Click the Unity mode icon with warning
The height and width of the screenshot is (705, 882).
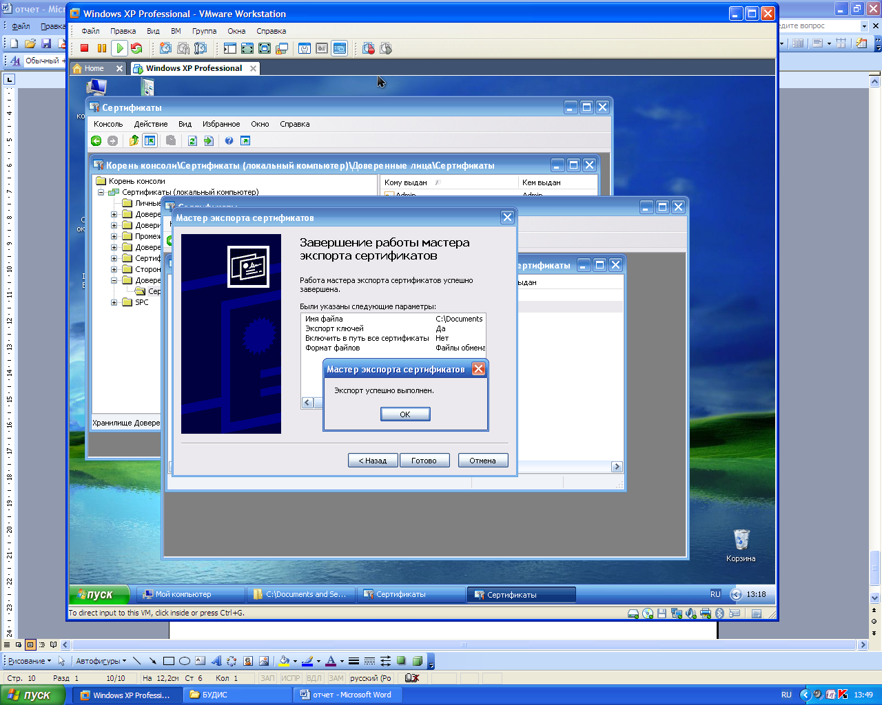coord(282,48)
